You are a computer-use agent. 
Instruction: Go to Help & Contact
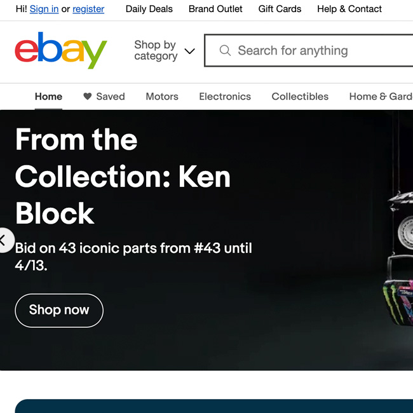[x=349, y=9]
